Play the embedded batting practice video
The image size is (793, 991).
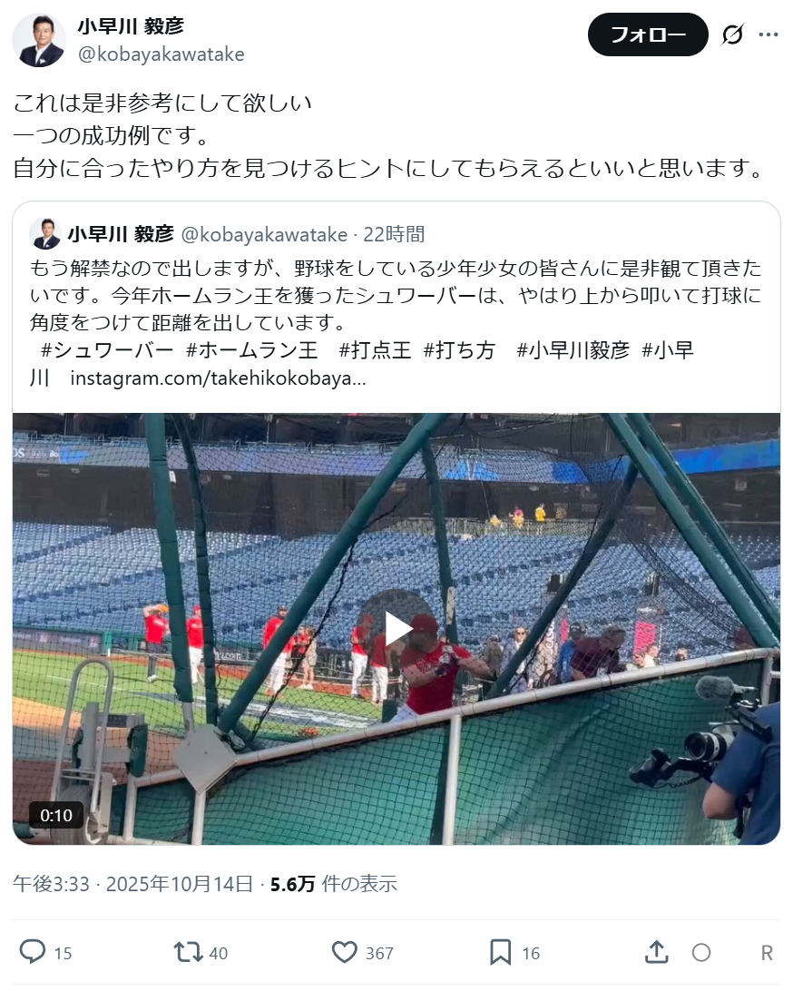point(396,629)
